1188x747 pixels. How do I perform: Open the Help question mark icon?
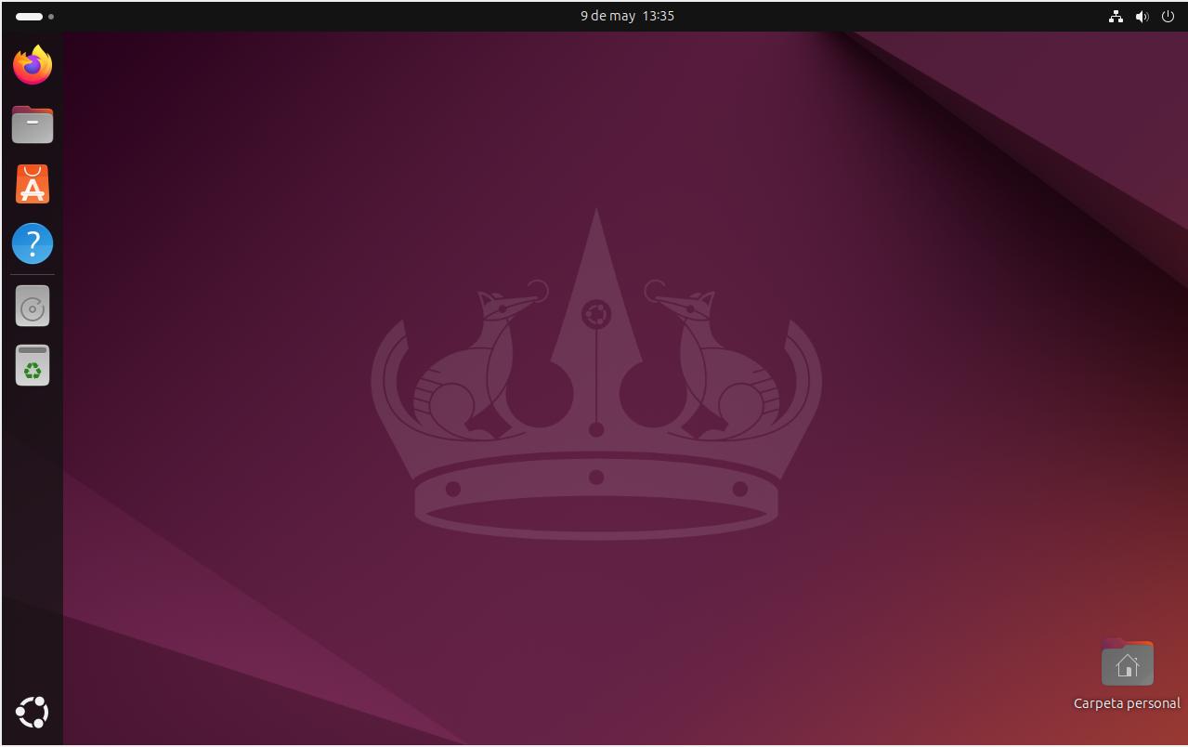33,243
